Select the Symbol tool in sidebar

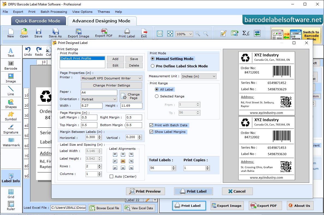click(x=11, y=117)
